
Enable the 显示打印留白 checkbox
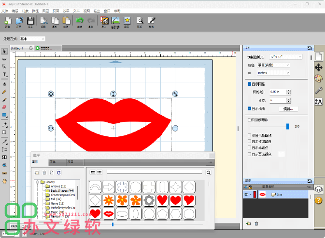pos(250,141)
